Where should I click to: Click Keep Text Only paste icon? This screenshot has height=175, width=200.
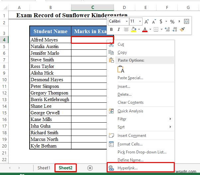click(x=121, y=69)
